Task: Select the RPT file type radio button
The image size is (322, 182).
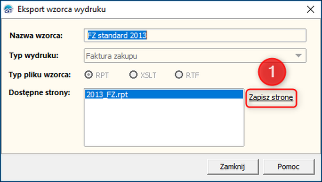Action: click(x=89, y=75)
